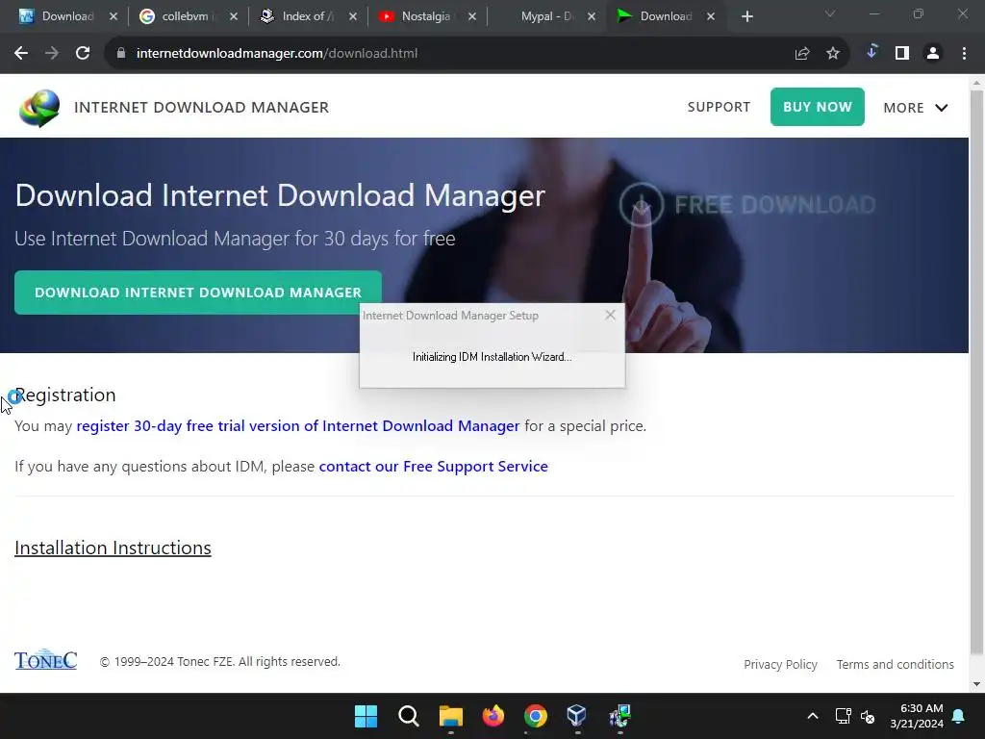Launch Firefox from the taskbar
This screenshot has height=739, width=985.
[x=493, y=716]
